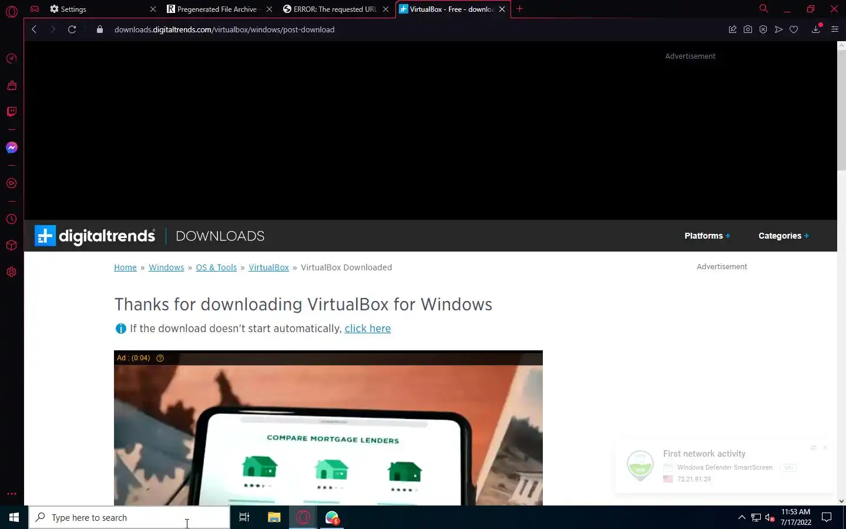The image size is (846, 529).
Task: Open the ad blocker shield icon
Action: point(763,29)
